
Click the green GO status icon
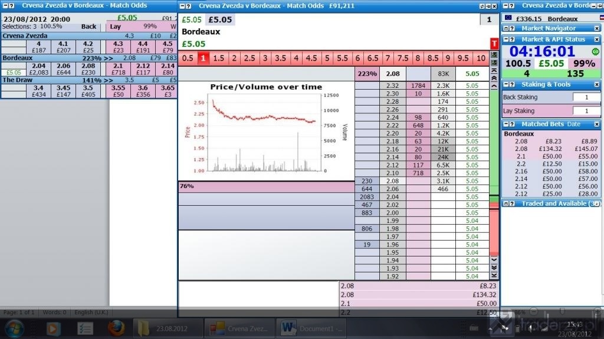pyautogui.click(x=596, y=51)
